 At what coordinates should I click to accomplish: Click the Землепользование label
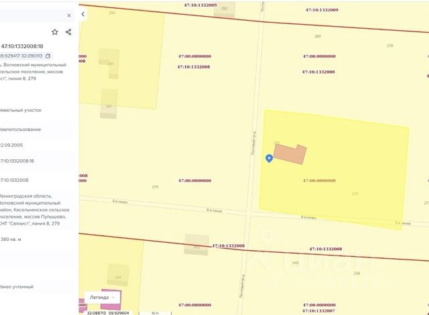click(x=20, y=129)
